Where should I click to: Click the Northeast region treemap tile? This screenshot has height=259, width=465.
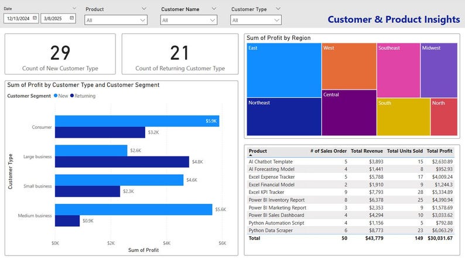(284, 117)
